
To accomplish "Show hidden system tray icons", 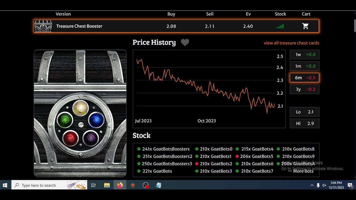I will click(312, 185).
